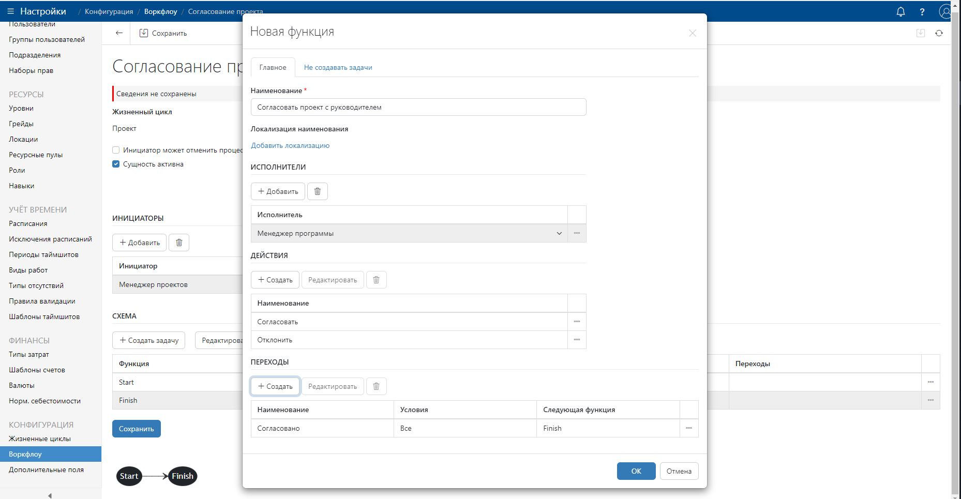Screen dimensions: 961x499
Task: Click Создать задачу button
Action: (148, 340)
